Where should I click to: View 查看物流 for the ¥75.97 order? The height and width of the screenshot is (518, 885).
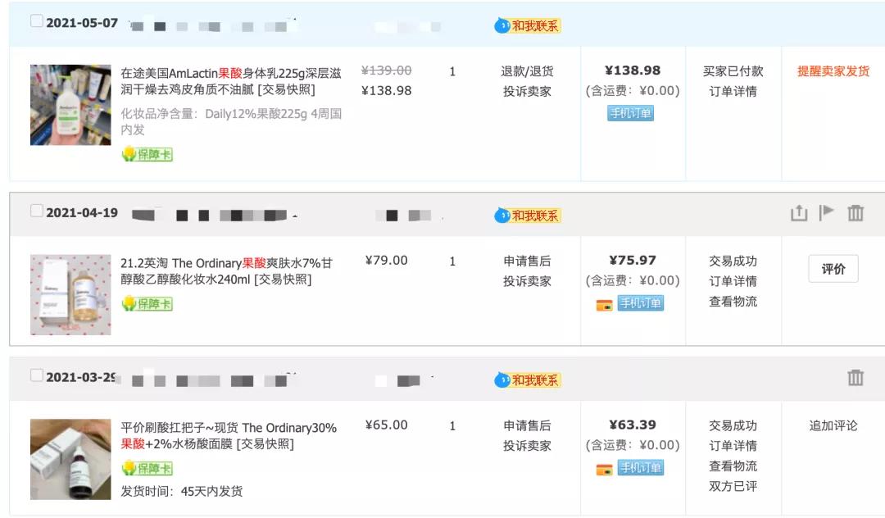click(733, 301)
